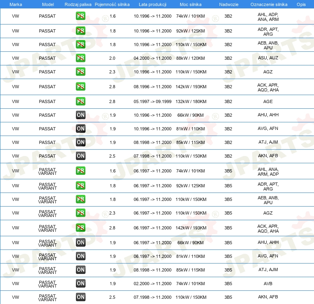Click diesel ON icon in Passat 2.5 3B2 row
The height and width of the screenshot is (304, 314).
coord(80,156)
